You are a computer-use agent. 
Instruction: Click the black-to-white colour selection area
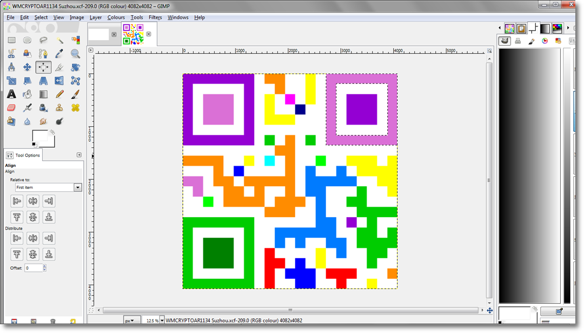[529, 175]
